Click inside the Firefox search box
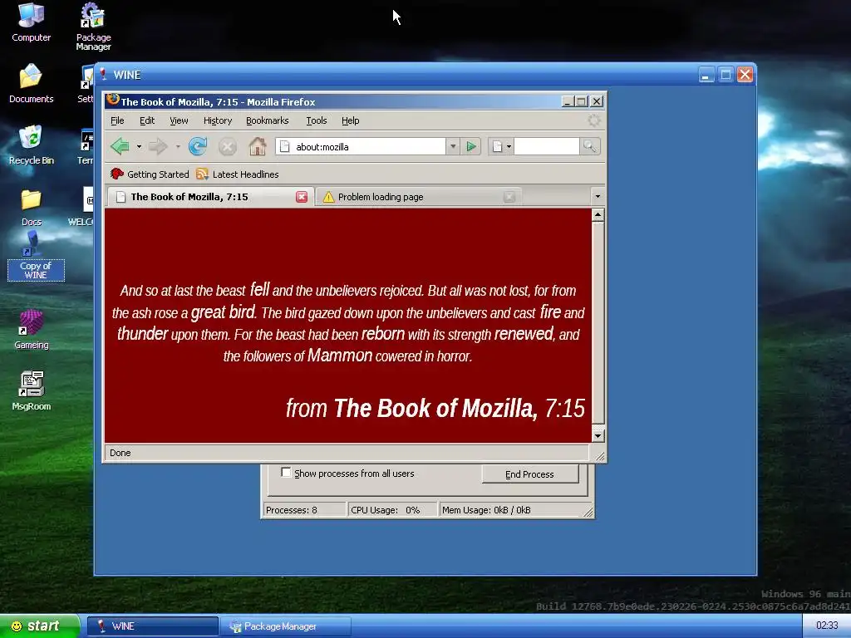The width and height of the screenshot is (851, 638). pos(547,146)
